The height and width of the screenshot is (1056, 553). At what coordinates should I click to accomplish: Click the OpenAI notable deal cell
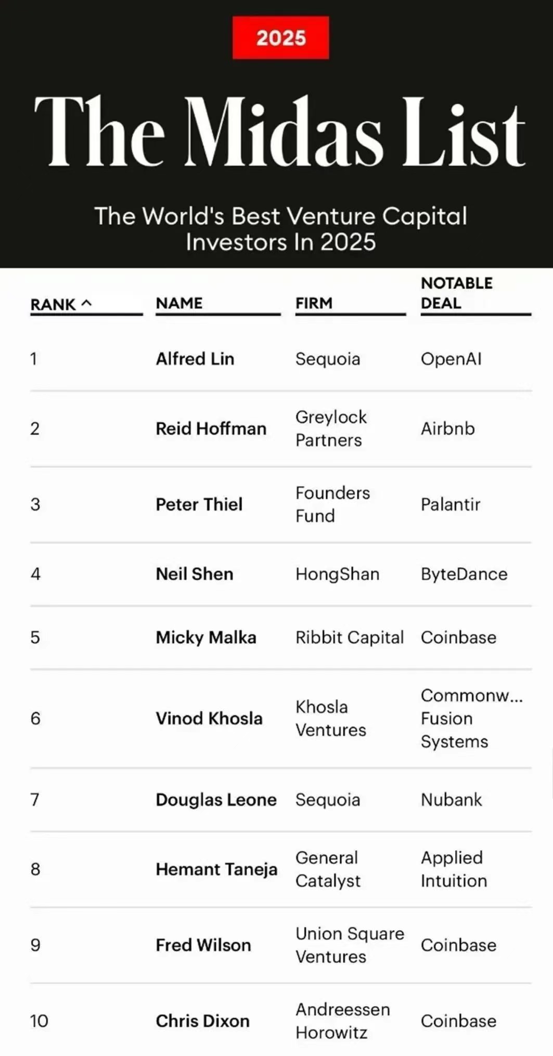(451, 359)
